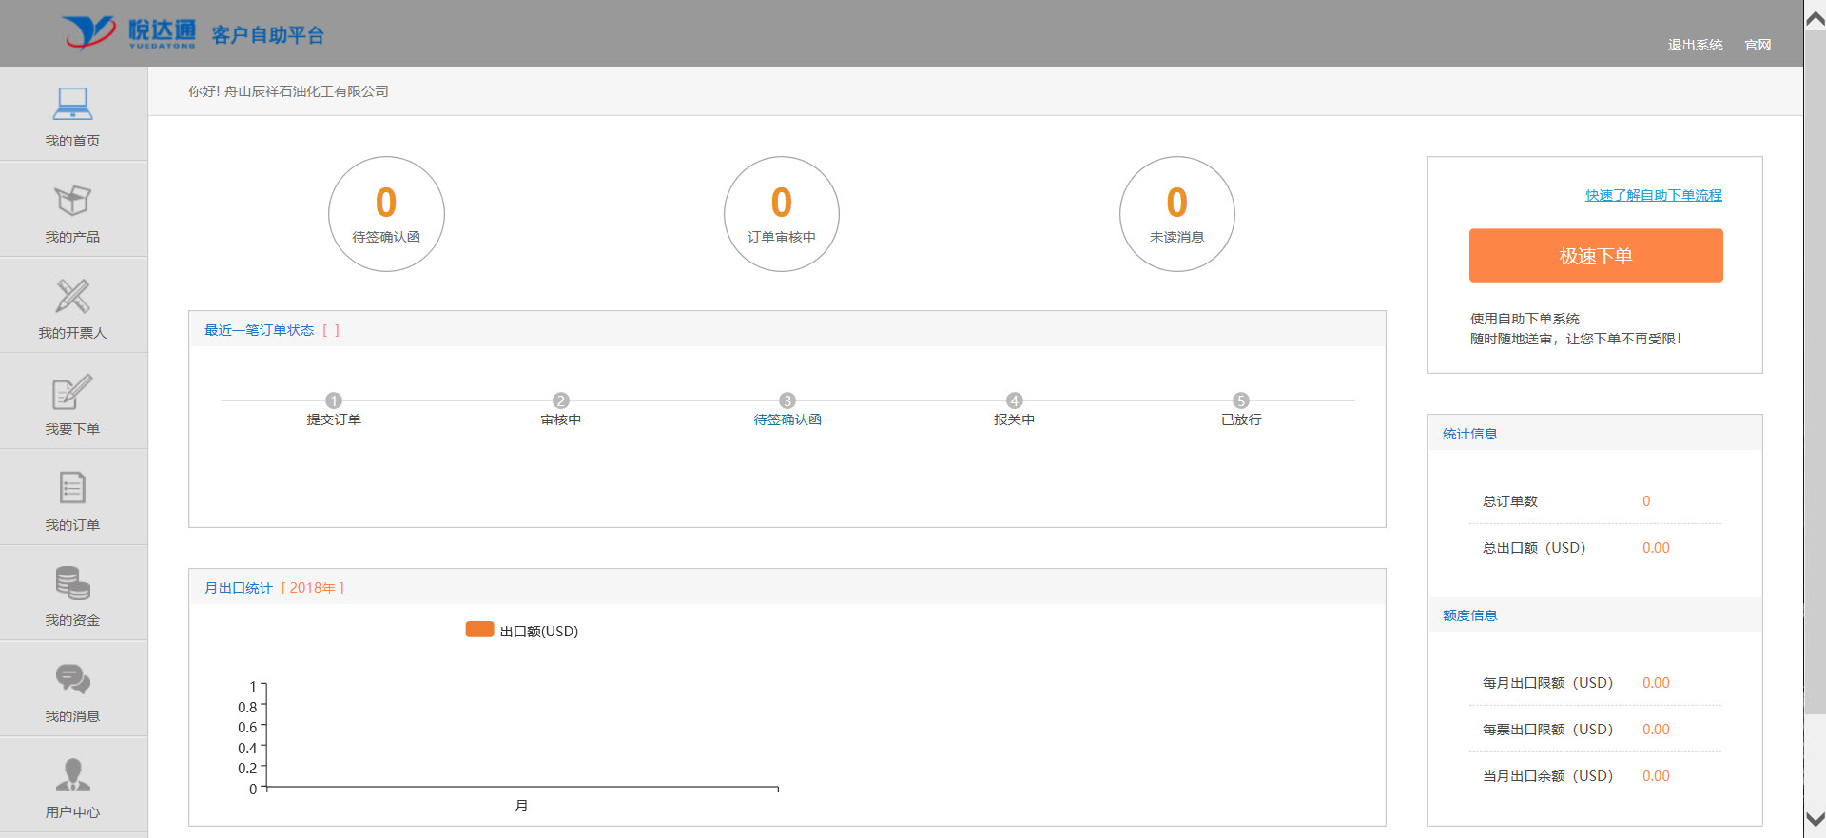Image resolution: width=1826 pixels, height=838 pixels.
Task: Toggle the orange 出口额(USD) legend swatch
Action: pyautogui.click(x=479, y=630)
